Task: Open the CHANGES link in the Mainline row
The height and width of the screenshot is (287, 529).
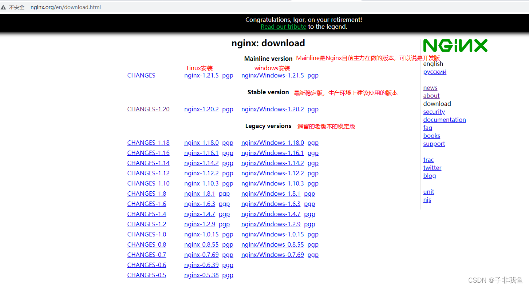Action: pos(141,75)
